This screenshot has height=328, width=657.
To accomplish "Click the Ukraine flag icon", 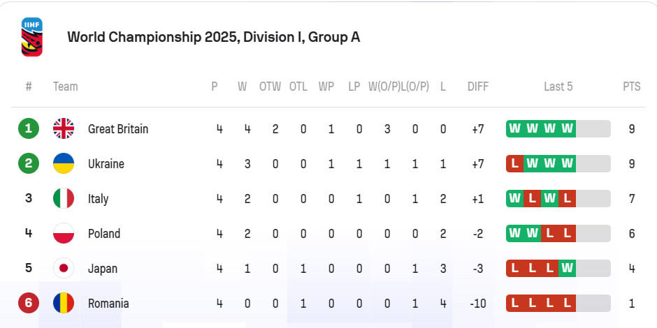I will click(64, 163).
